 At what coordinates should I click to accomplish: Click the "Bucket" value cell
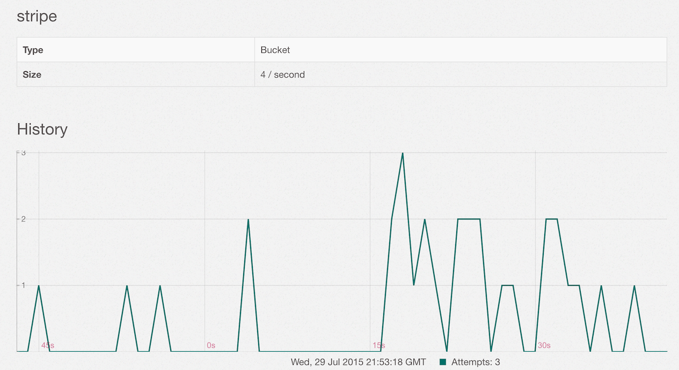pyautogui.click(x=275, y=50)
